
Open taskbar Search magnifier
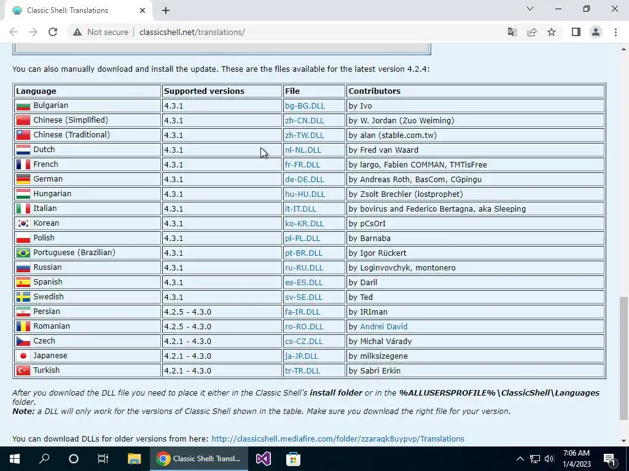(44, 459)
